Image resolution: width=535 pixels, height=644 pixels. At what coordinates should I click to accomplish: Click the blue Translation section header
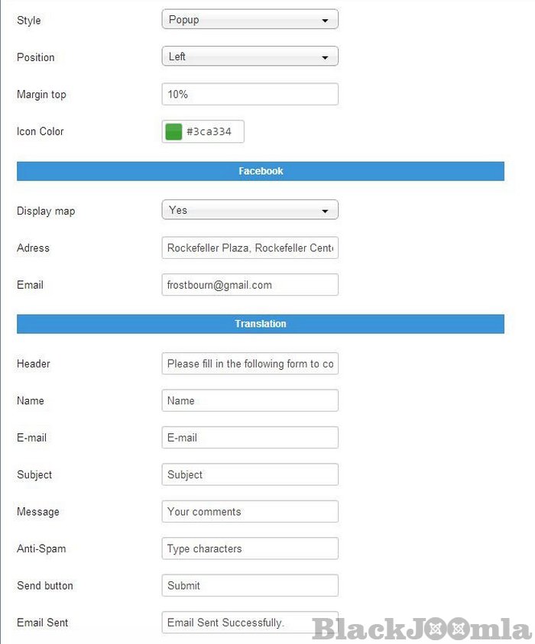tap(261, 324)
